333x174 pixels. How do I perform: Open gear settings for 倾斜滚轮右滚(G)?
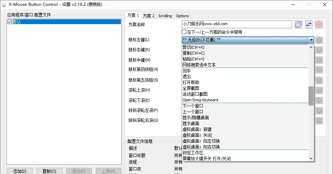(x=319, y=121)
